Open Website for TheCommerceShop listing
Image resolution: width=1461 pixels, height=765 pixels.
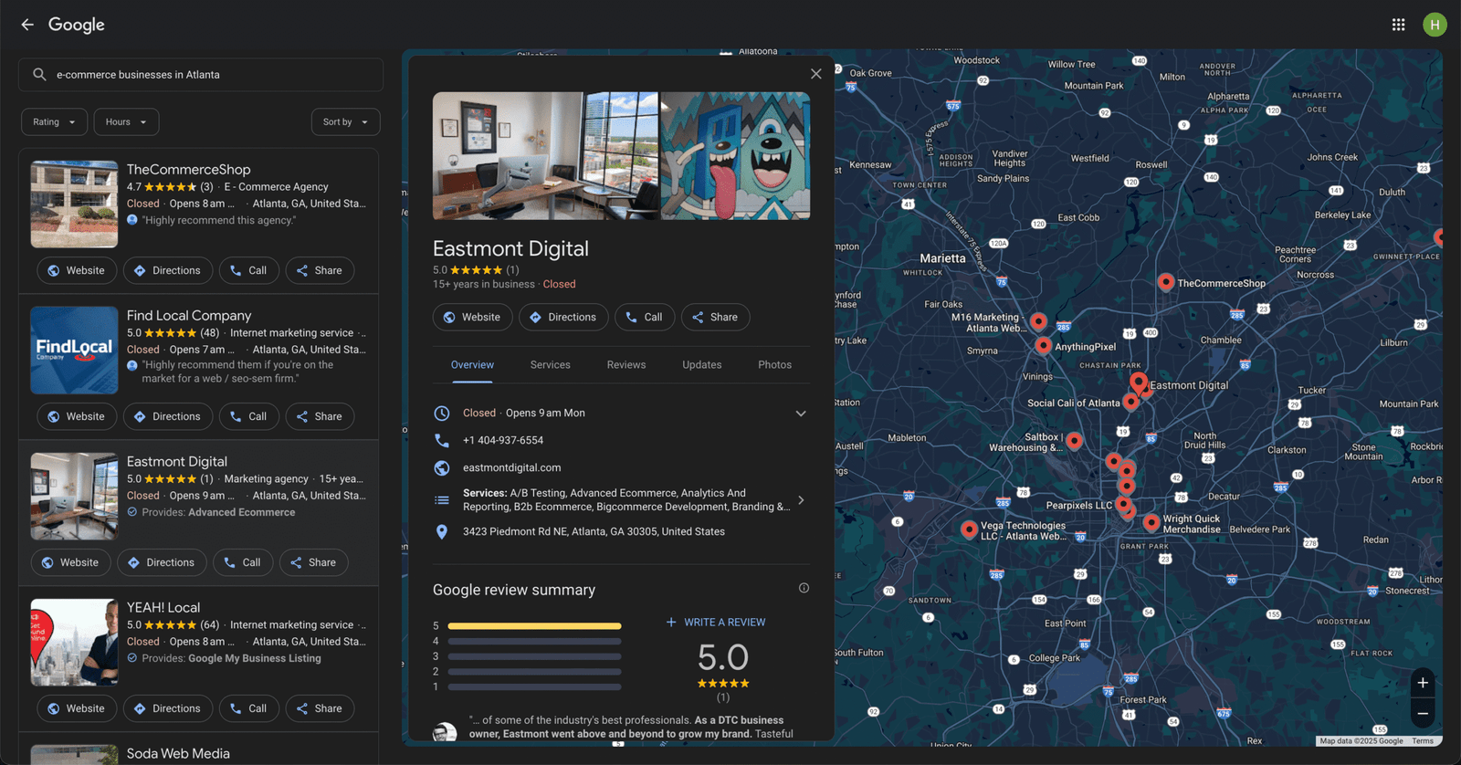[77, 270]
